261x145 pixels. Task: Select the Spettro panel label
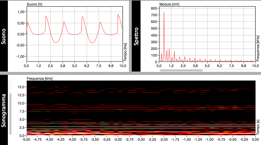point(136,36)
